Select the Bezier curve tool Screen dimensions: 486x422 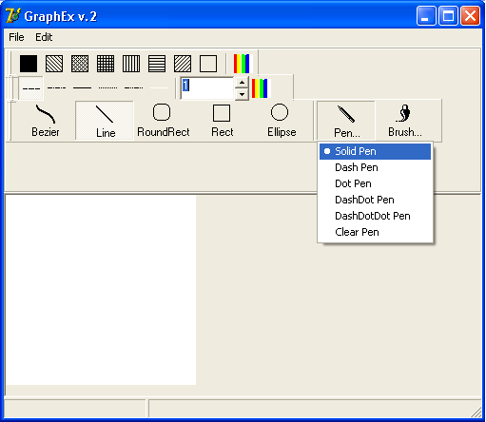pyautogui.click(x=46, y=121)
